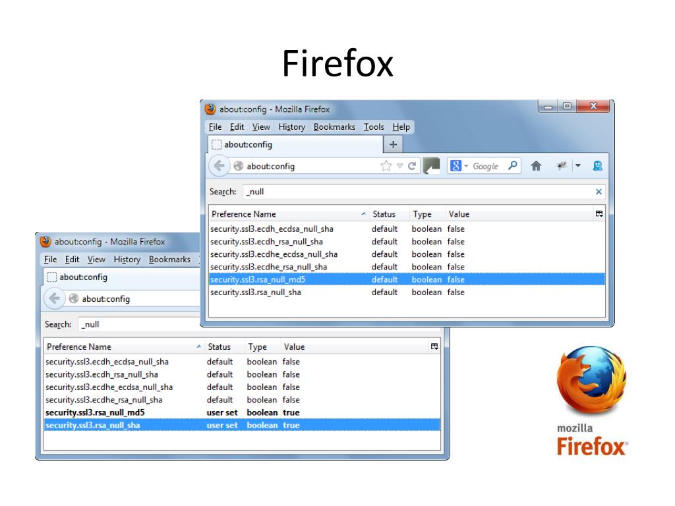Click the bookmark star in front window address bar
This screenshot has width=675, height=506.
point(386,166)
